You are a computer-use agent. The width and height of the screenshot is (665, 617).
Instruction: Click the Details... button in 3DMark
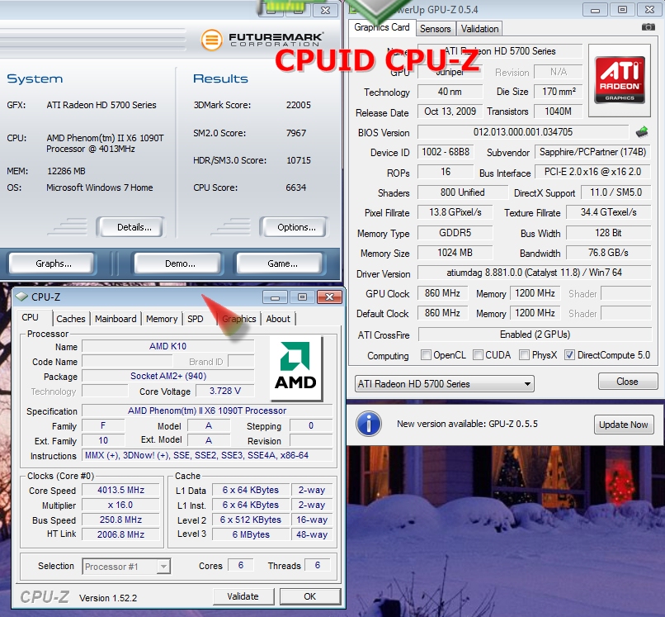(130, 227)
